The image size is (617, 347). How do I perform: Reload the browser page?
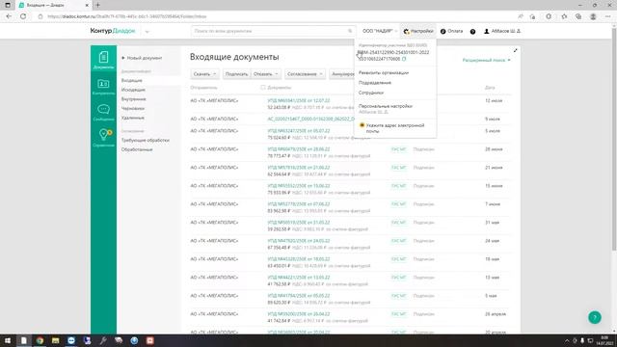tap(23, 16)
